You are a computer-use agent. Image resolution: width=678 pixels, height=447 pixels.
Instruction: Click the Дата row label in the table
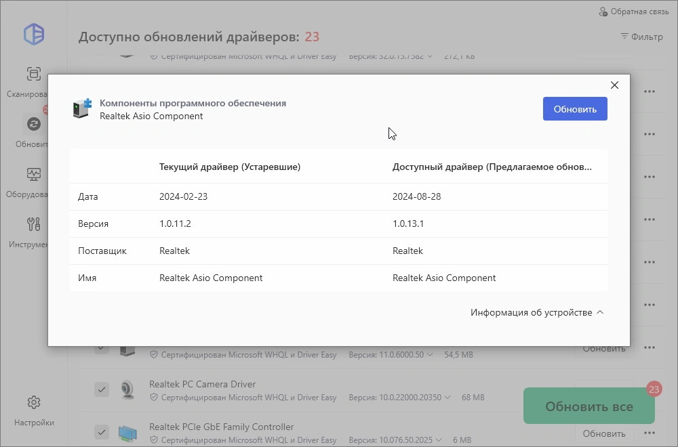click(87, 196)
